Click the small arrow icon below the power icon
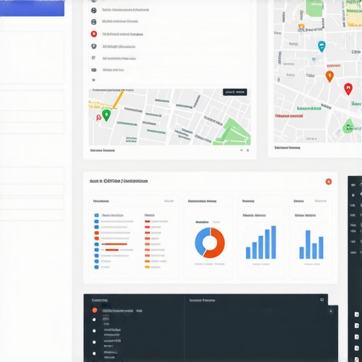The height and width of the screenshot is (362, 362). point(331,311)
